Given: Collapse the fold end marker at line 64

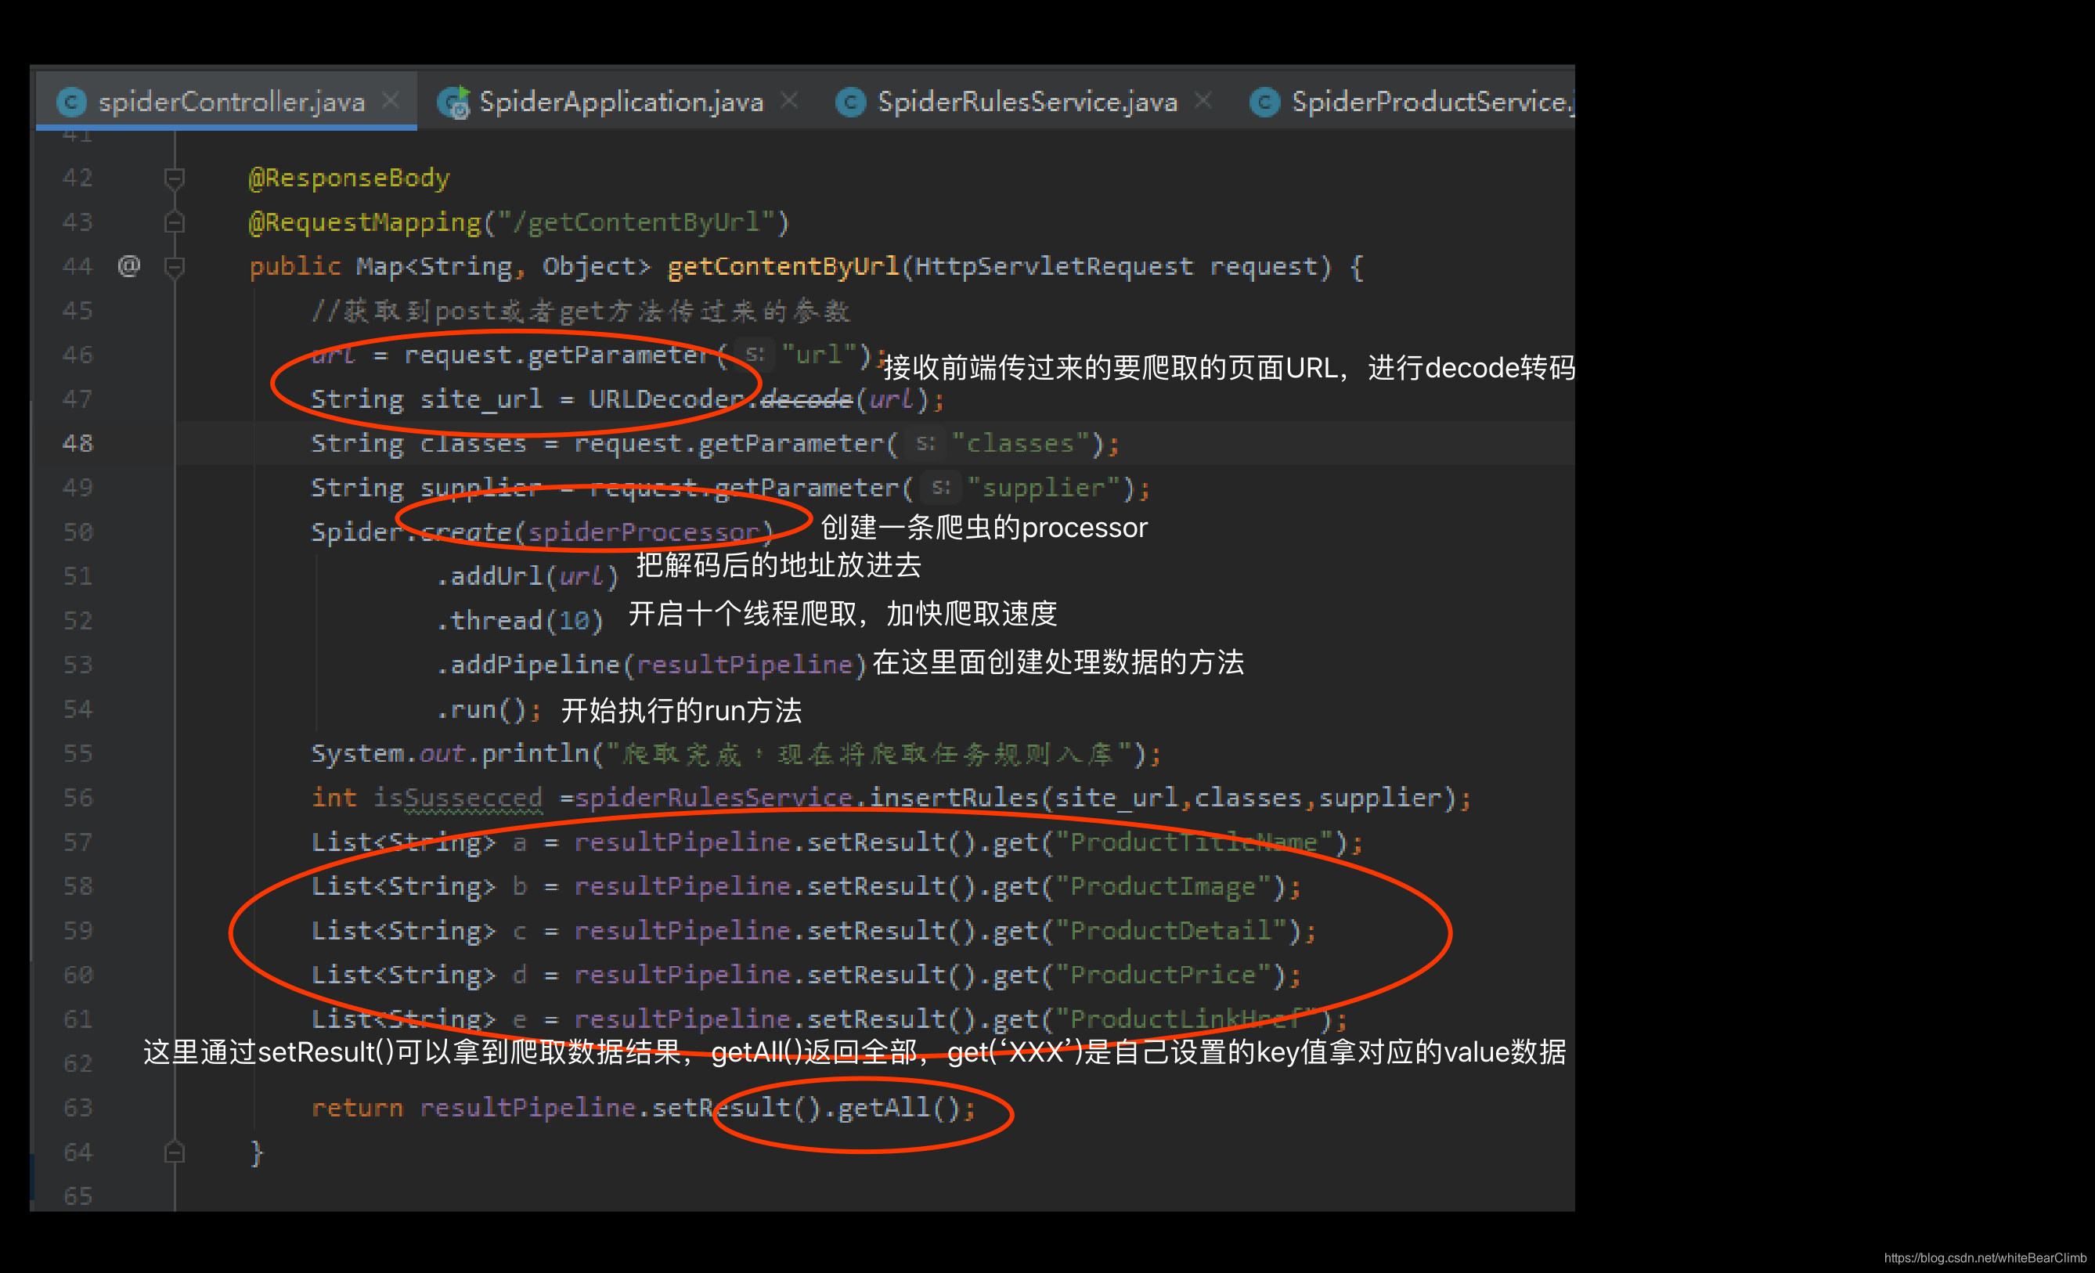Looking at the screenshot, I should click(x=175, y=1152).
